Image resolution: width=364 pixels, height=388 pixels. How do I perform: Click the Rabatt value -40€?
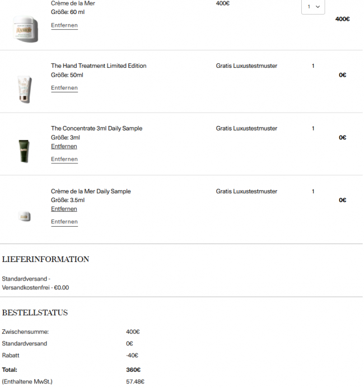[x=132, y=355]
